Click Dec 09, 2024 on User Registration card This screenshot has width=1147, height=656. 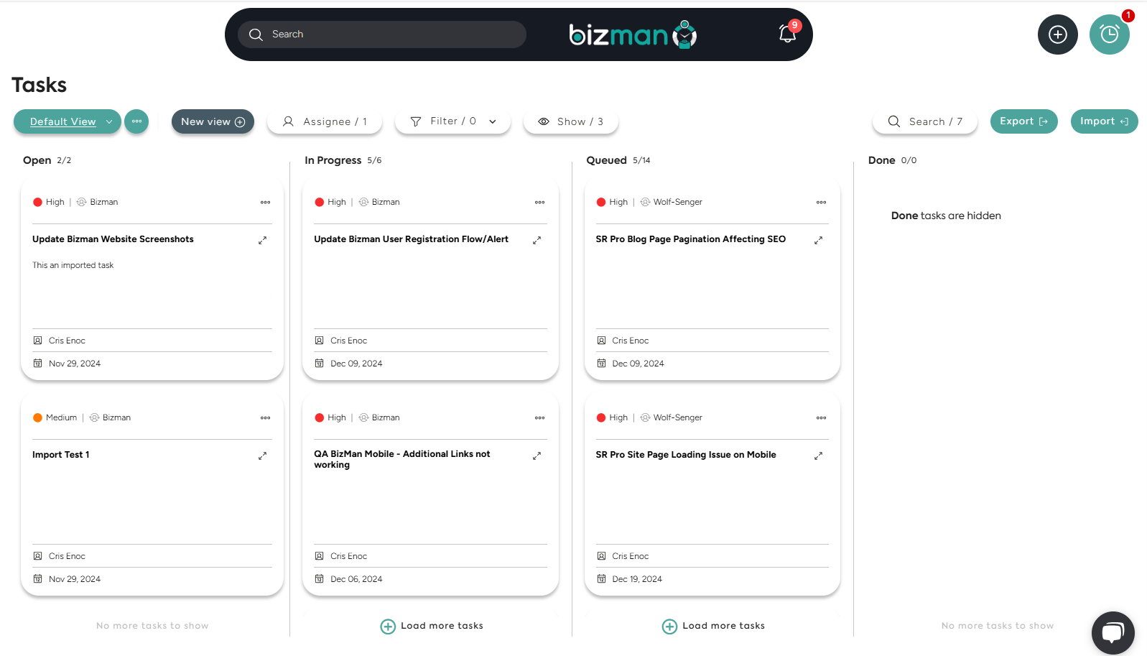coord(356,364)
